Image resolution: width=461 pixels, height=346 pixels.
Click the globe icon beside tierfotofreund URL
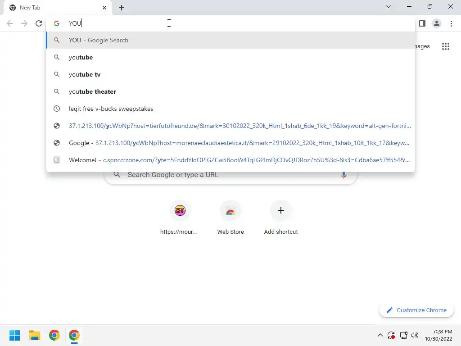(x=57, y=126)
